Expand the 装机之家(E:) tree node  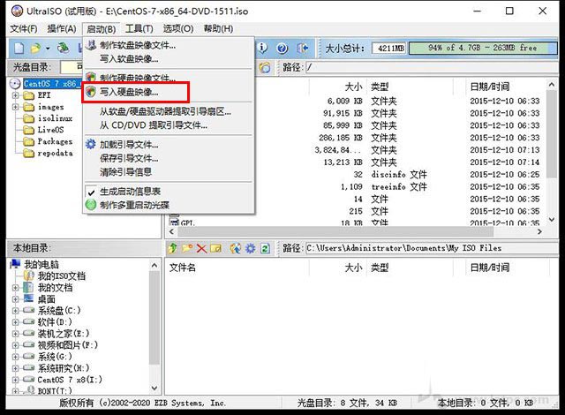(x=15, y=334)
